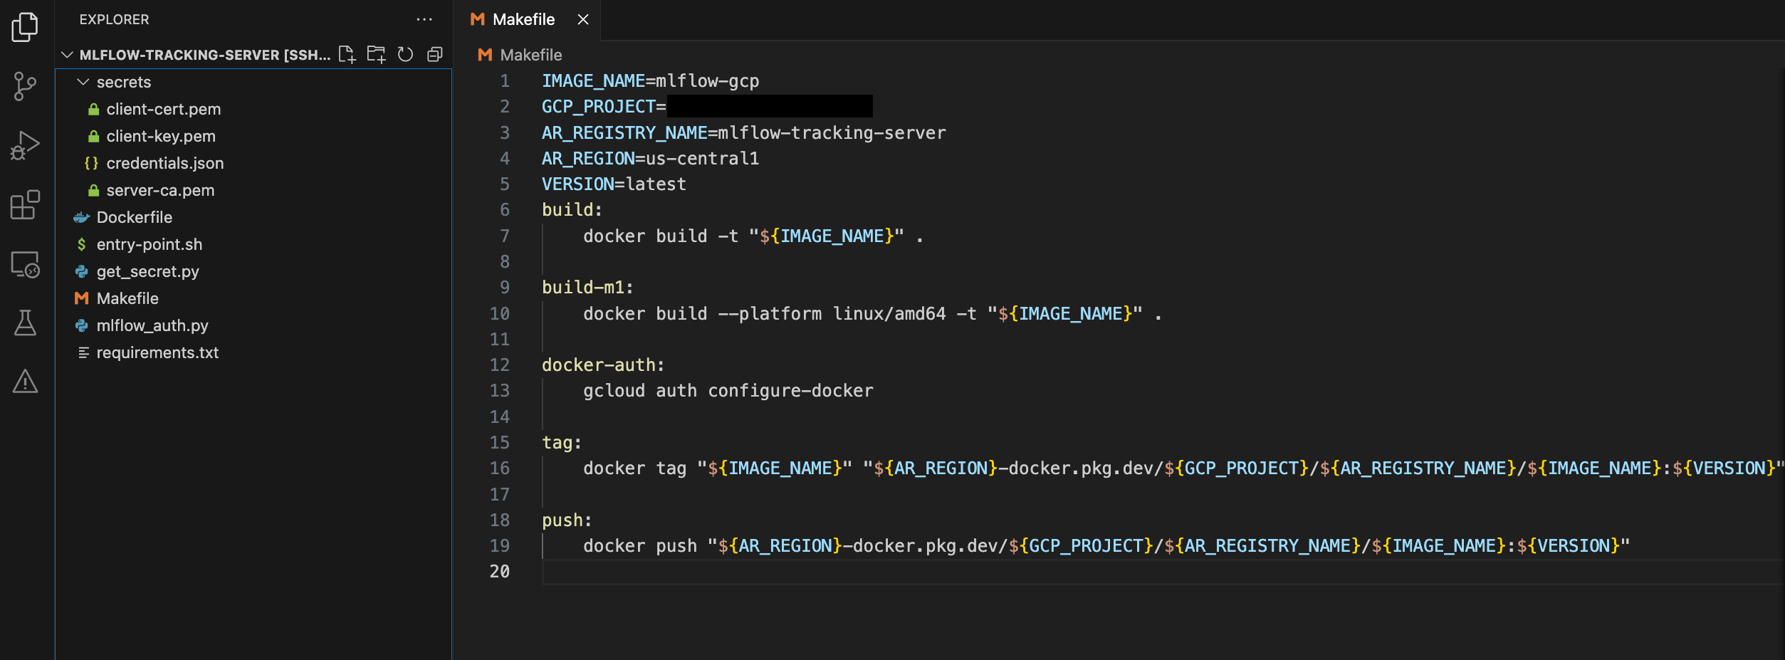Click the braces icon beside credentials.json
1785x660 pixels.
pyautogui.click(x=91, y=163)
